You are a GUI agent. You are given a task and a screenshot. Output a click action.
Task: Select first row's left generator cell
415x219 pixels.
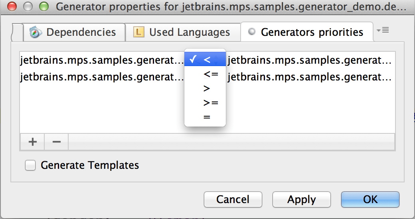pos(102,60)
